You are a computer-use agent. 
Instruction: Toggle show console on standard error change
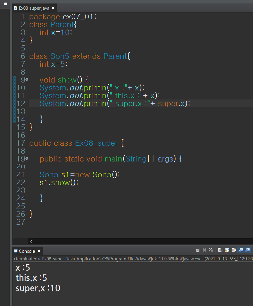248,250
